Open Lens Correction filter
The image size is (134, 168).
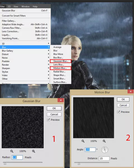pos(25,31)
